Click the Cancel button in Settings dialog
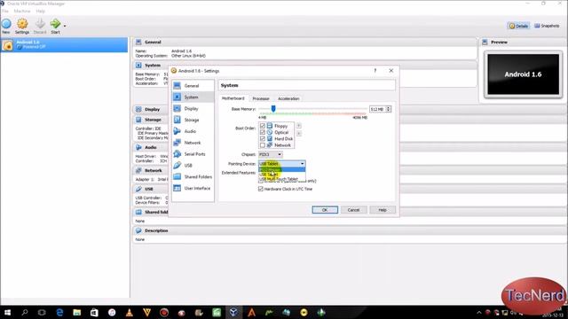The width and height of the screenshot is (568, 319). [x=353, y=210]
